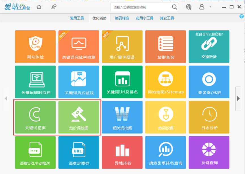Select the 关键词Url及排名 tool
Viewport: 245px width, 174px height.
click(122, 82)
